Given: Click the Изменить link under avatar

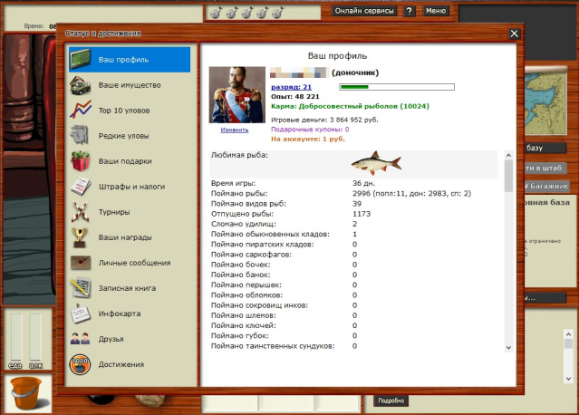Looking at the screenshot, I should click(234, 130).
